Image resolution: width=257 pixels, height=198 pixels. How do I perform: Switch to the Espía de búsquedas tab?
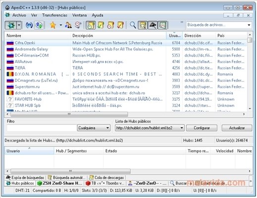coord(25,178)
